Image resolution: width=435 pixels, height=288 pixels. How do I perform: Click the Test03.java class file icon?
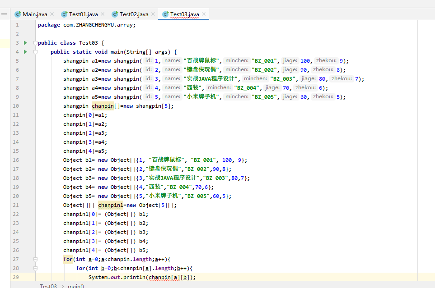(166, 14)
